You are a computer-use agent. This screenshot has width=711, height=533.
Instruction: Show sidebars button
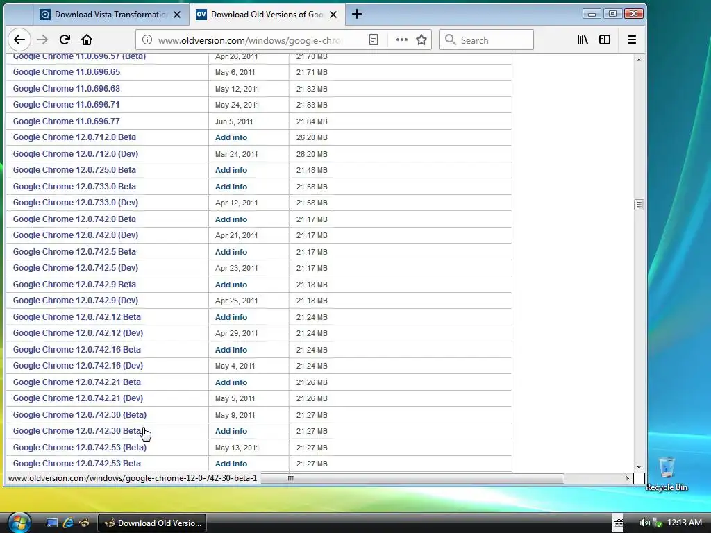point(605,40)
